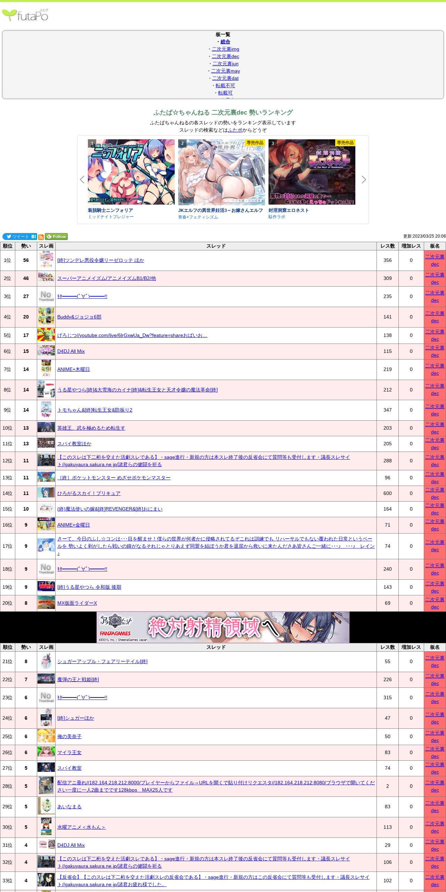Open thread [終]うる星やつら 令和版 後期
Image resolution: width=446 pixels, height=892 pixels.
point(89,587)
